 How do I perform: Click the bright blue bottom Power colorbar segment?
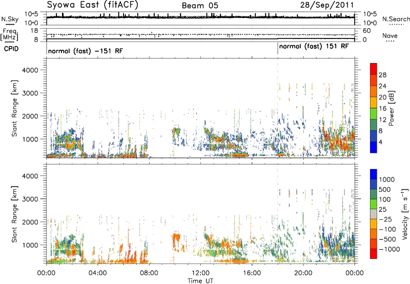[374, 147]
